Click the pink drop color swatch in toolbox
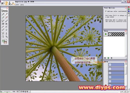Image resolution: width=130 pixels, height=93 pixels. [x=5, y=43]
